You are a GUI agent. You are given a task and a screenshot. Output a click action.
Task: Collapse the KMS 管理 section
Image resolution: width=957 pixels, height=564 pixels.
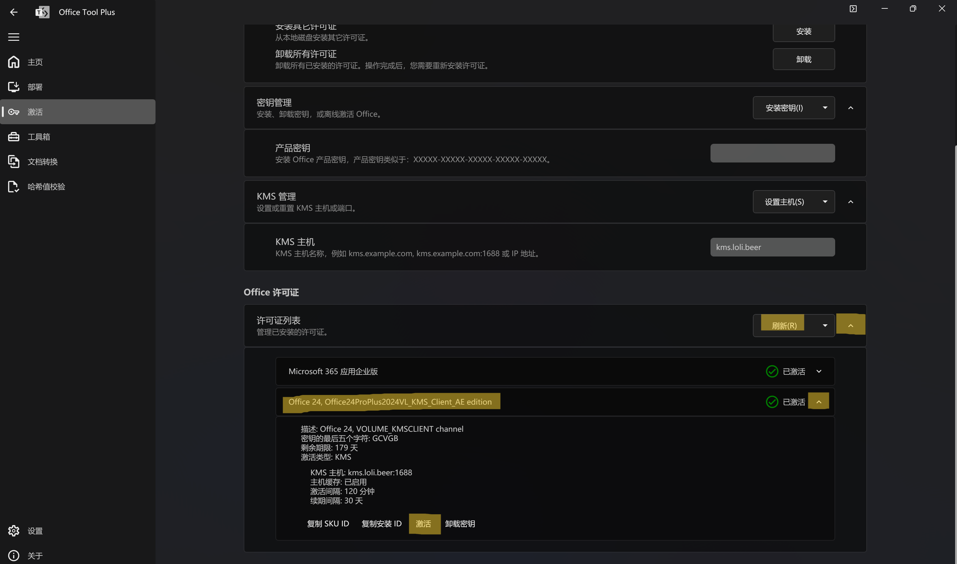851,201
